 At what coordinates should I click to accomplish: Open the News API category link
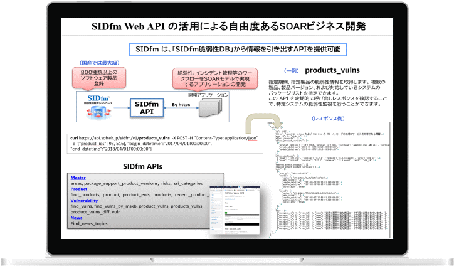[76, 218]
